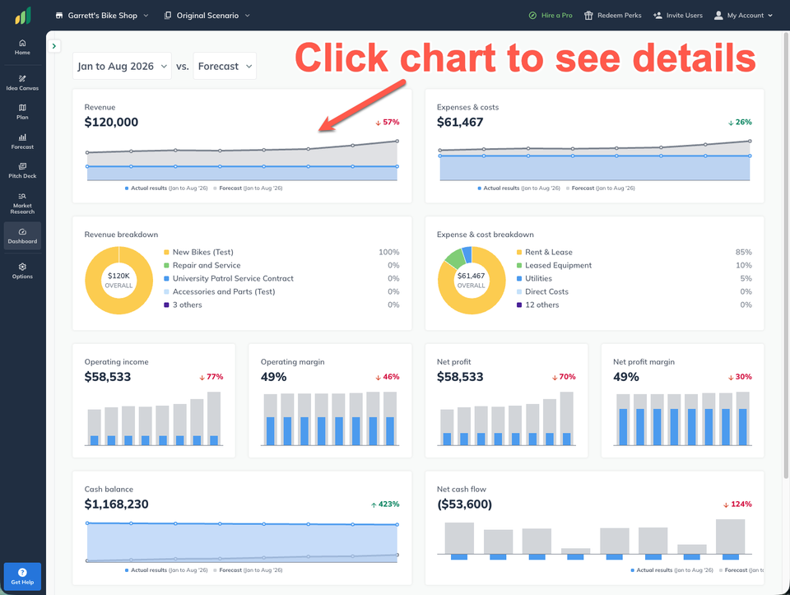Click 'Accessories and Parts (Test)' legend text
790x595 pixels.
(224, 291)
